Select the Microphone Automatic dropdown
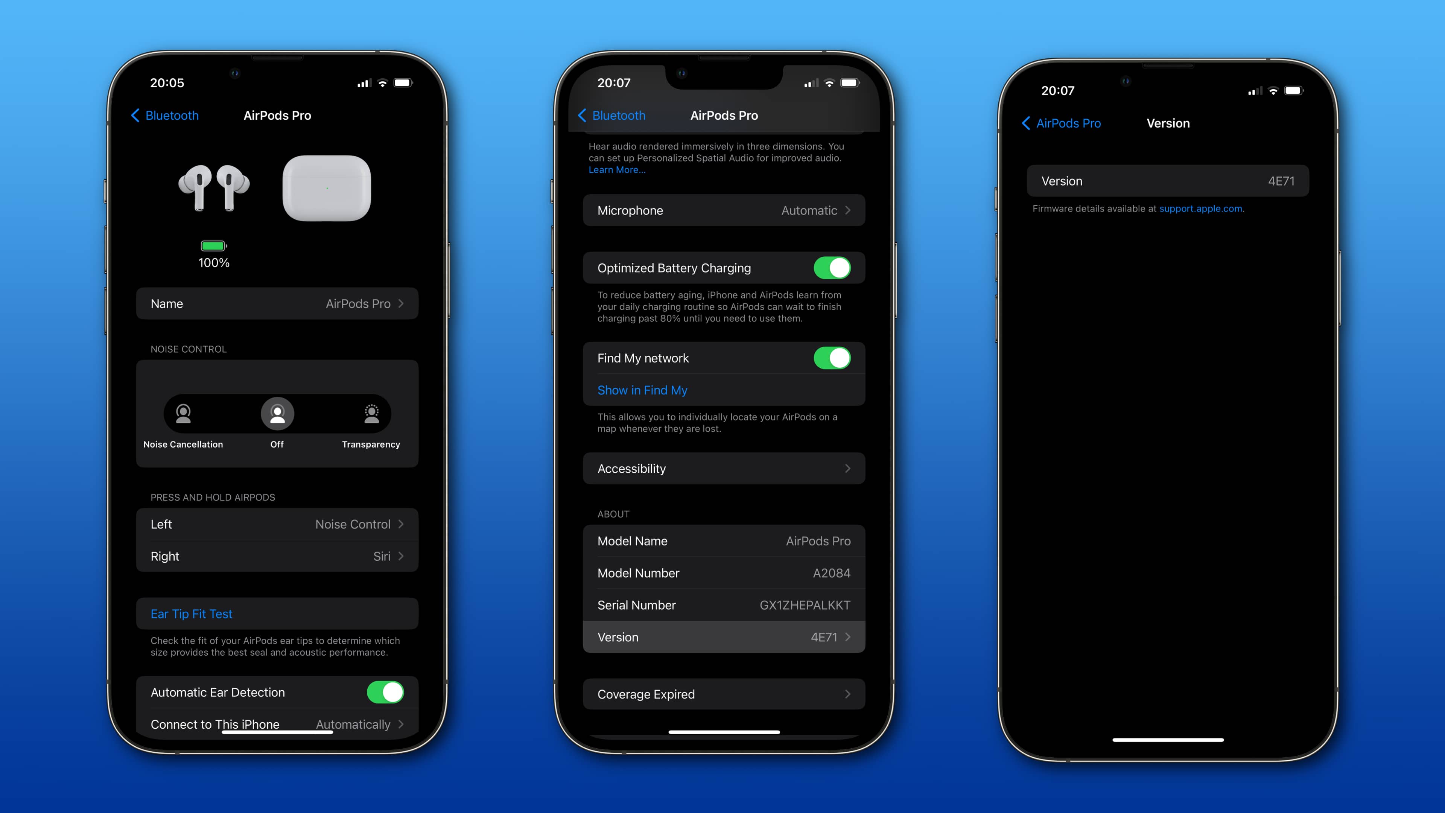The width and height of the screenshot is (1445, 813). [722, 209]
